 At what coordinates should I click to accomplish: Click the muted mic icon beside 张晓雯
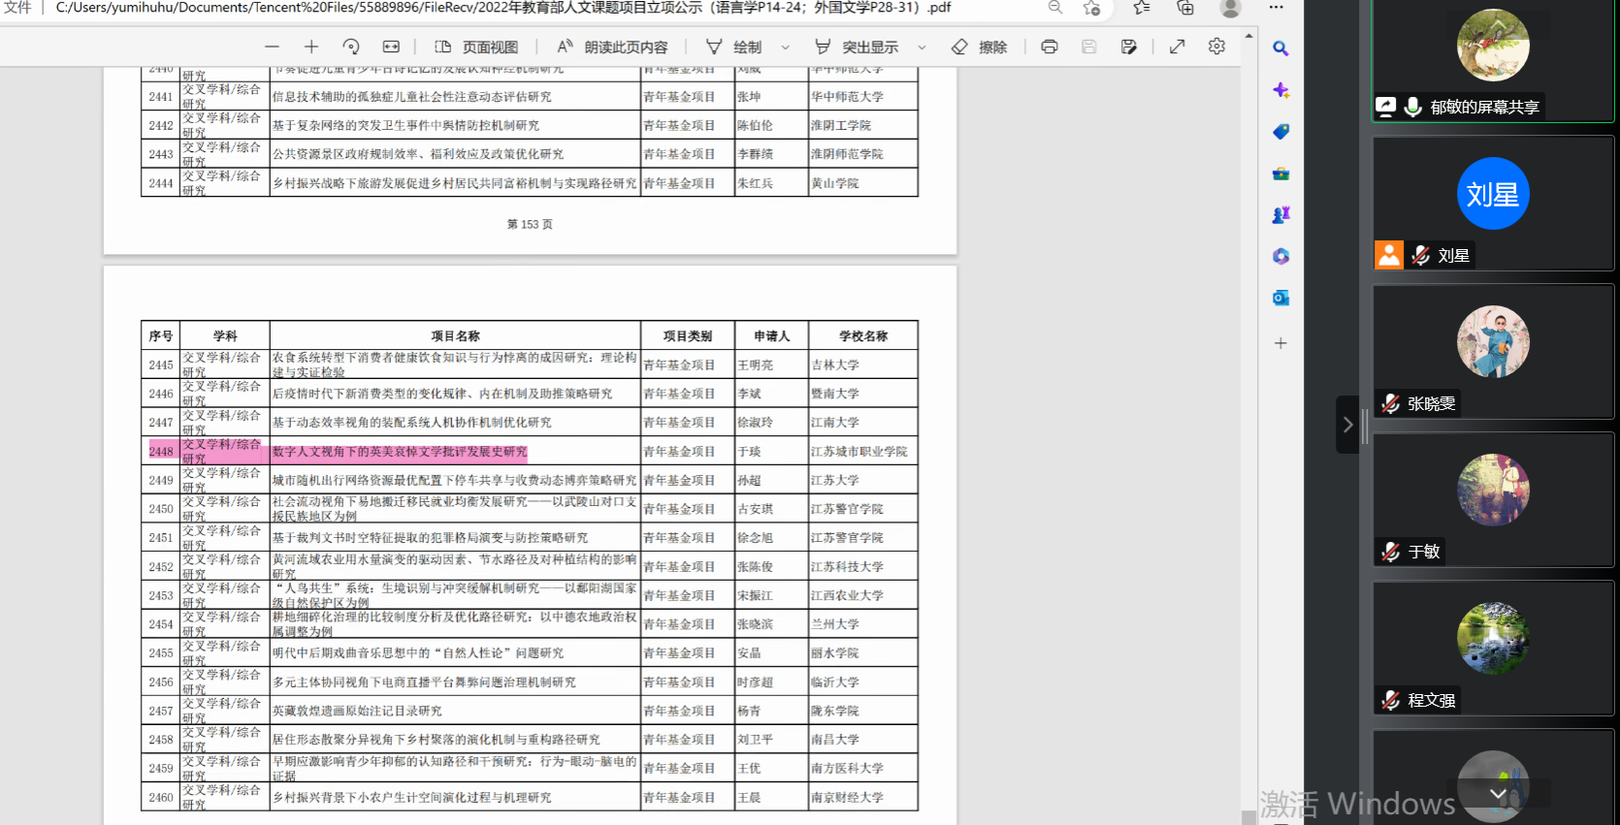point(1391,403)
